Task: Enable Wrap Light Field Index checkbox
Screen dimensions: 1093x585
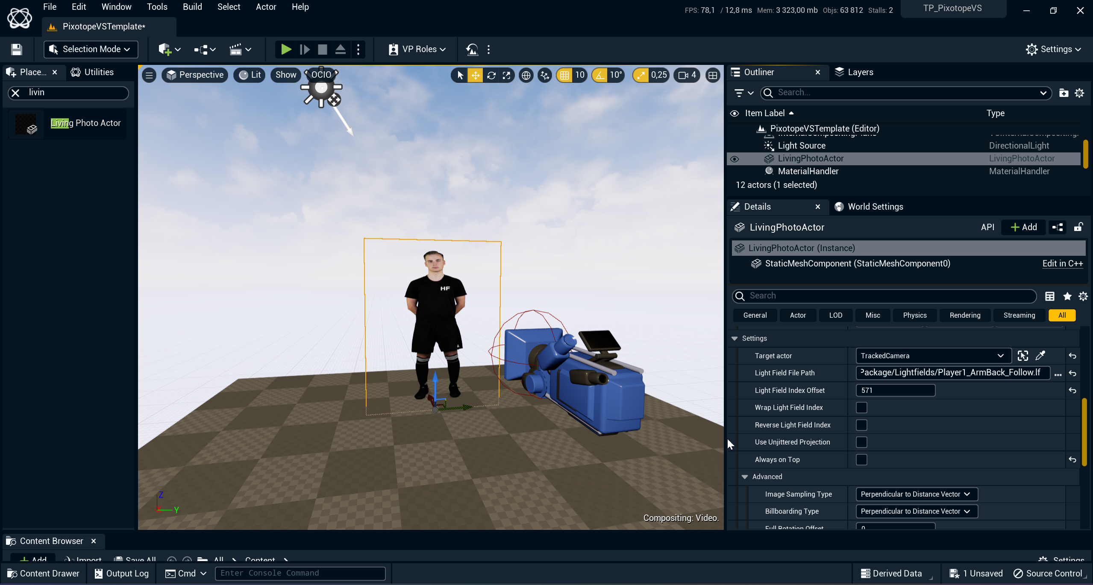Action: (x=861, y=407)
